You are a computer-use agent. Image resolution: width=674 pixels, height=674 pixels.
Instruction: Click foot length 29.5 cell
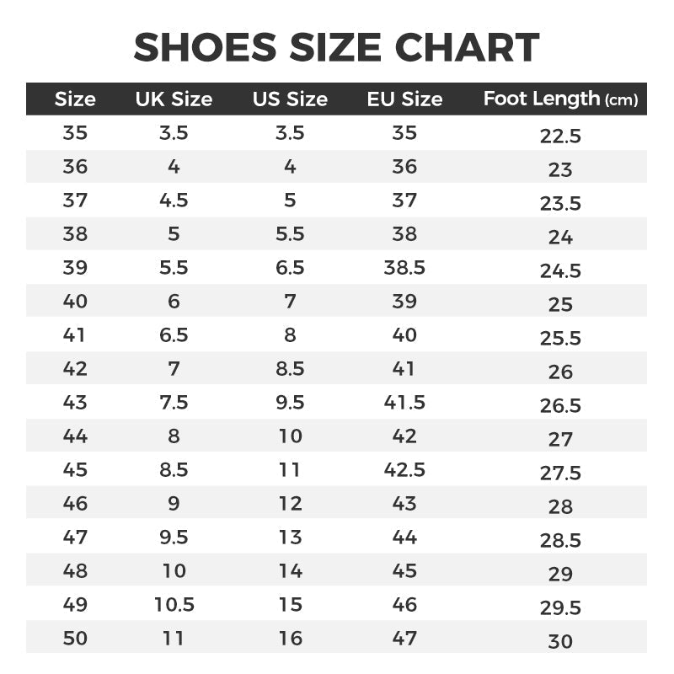click(x=560, y=608)
